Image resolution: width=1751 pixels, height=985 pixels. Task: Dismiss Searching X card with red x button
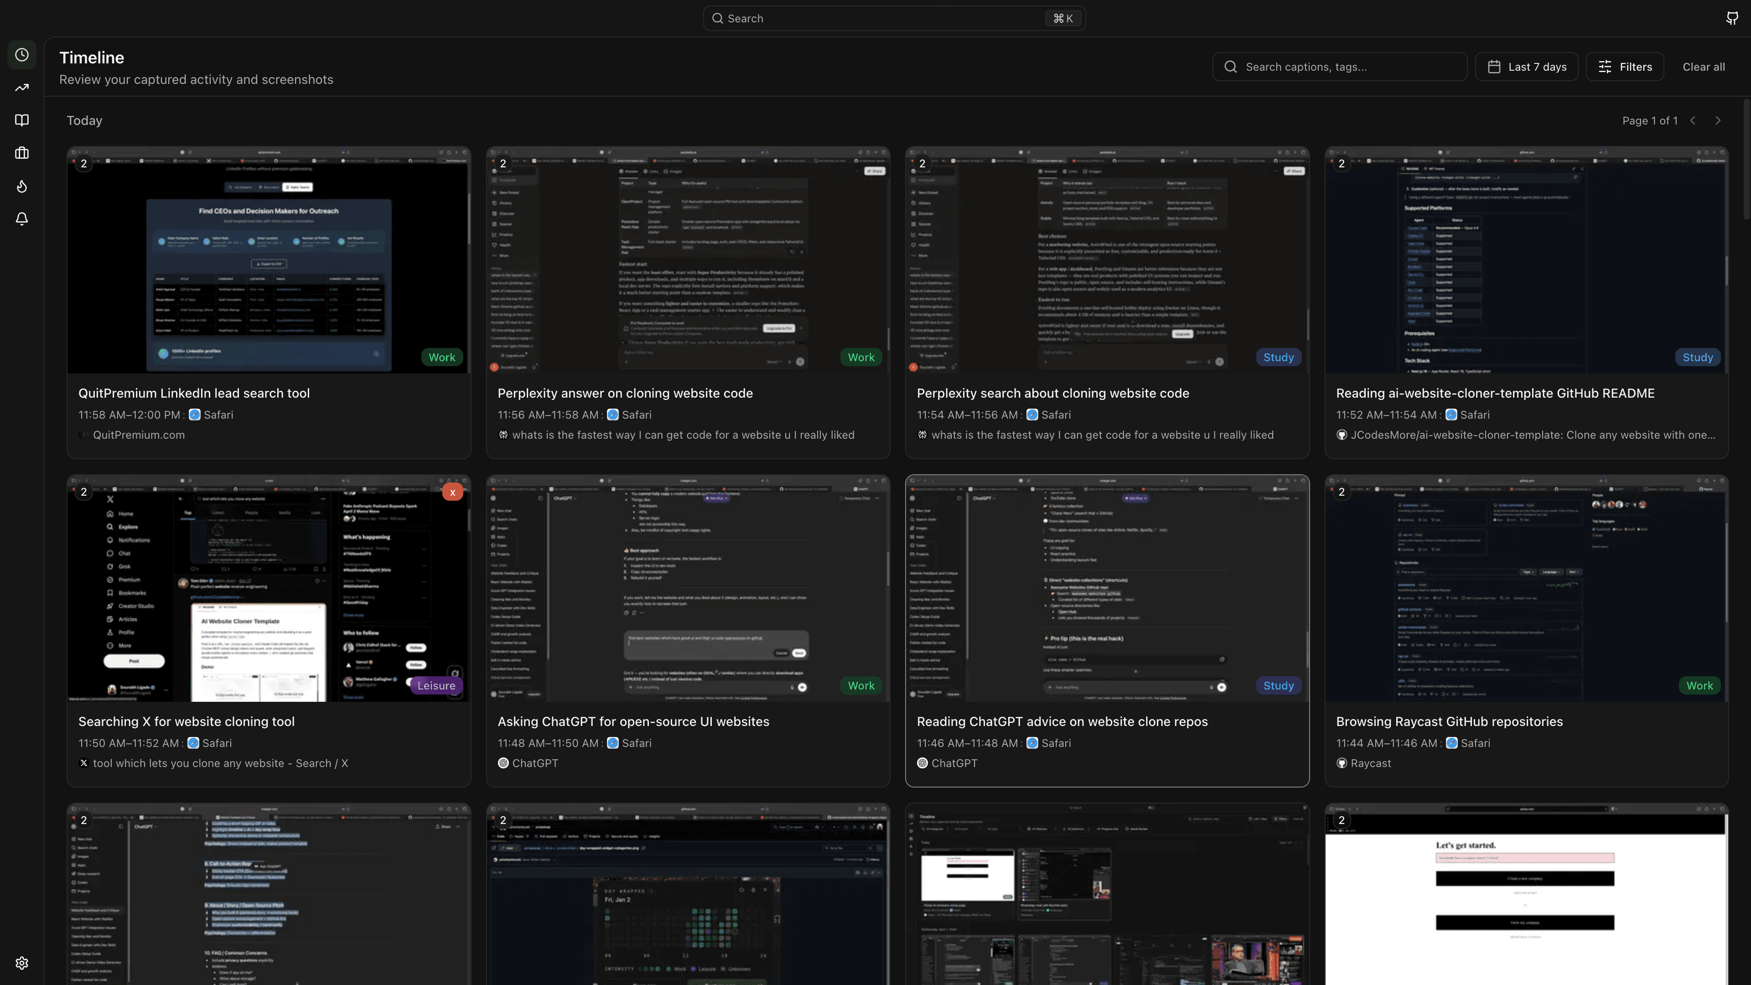[453, 492]
